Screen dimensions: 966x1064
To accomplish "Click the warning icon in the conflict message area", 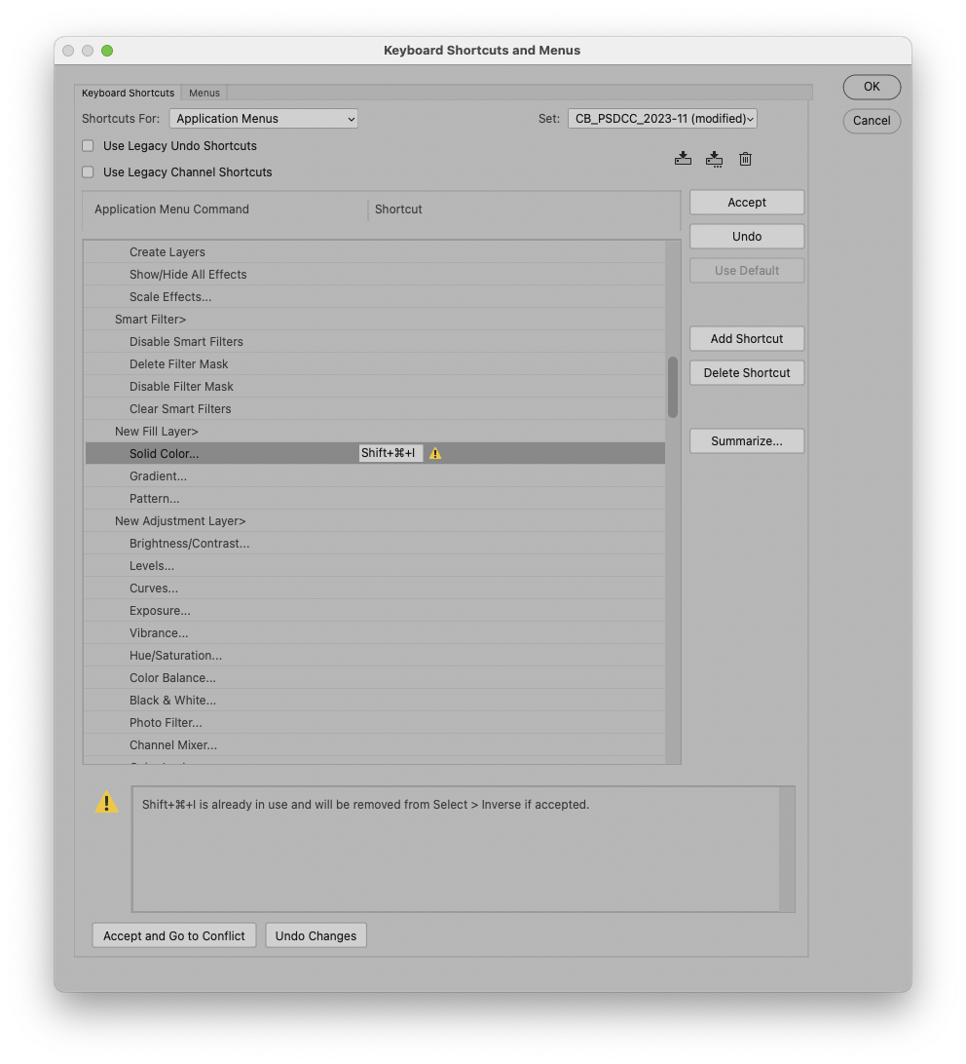I will pos(107,804).
